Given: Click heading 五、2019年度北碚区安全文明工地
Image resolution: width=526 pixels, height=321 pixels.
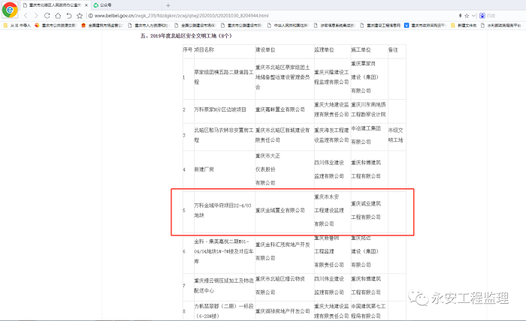Looking at the screenshot, I should pos(186,36).
